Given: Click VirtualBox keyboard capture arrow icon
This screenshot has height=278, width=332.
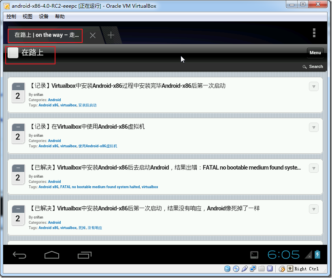Looking at the screenshot, I should click(290, 269).
